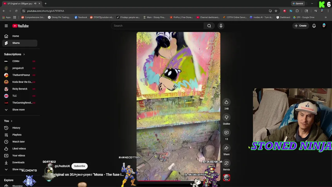Open the CDTFA Online Services bookmark
This screenshot has width=332, height=187.
[235, 17]
